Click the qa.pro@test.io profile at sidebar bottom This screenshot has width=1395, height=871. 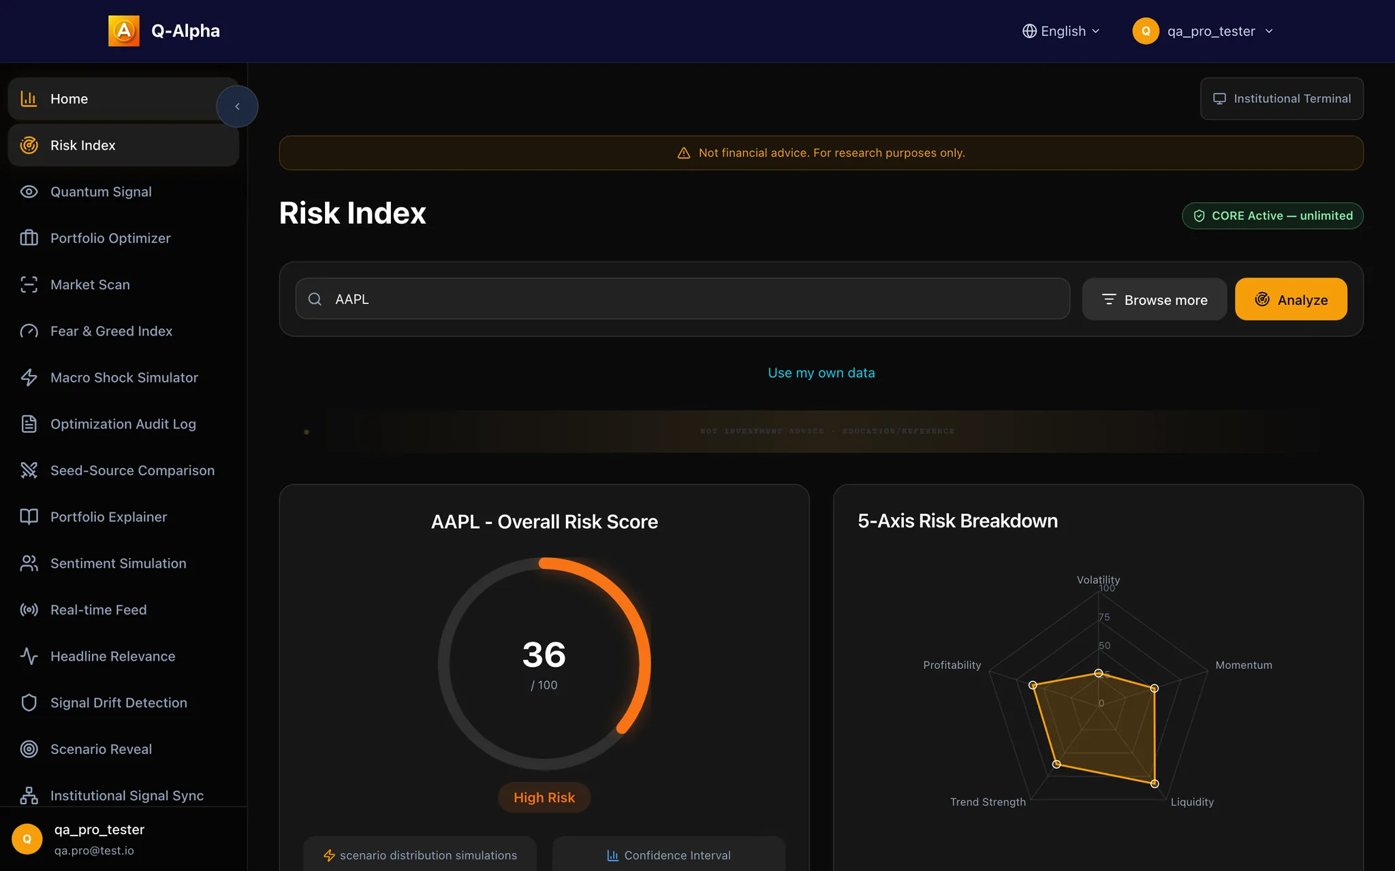point(123,839)
